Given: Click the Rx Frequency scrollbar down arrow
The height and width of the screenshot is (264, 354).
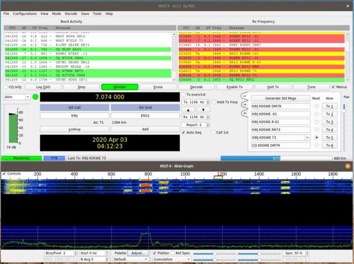Looking at the screenshot, I should 347,80.
